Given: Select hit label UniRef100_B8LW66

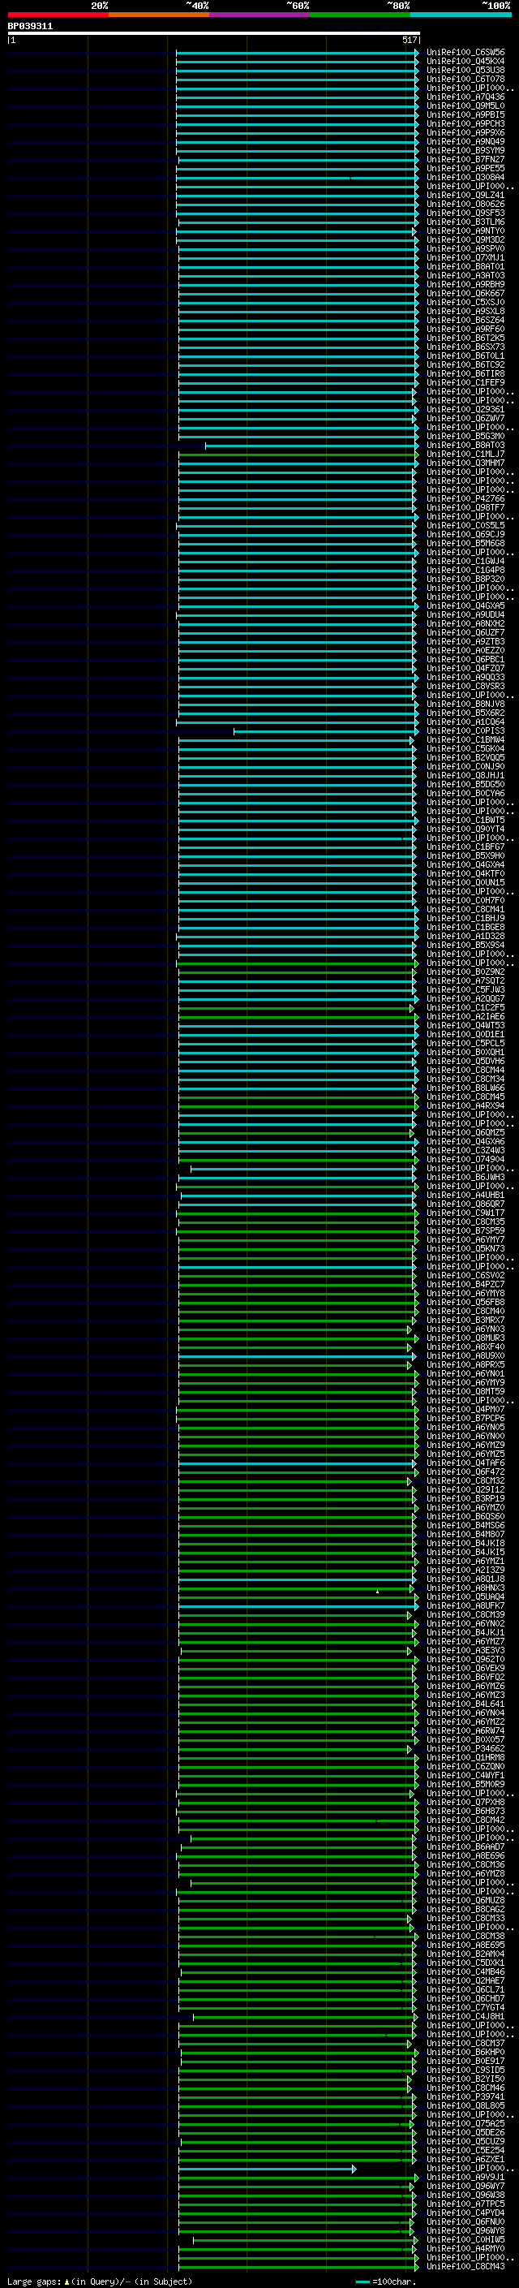Looking at the screenshot, I should point(465,1088).
